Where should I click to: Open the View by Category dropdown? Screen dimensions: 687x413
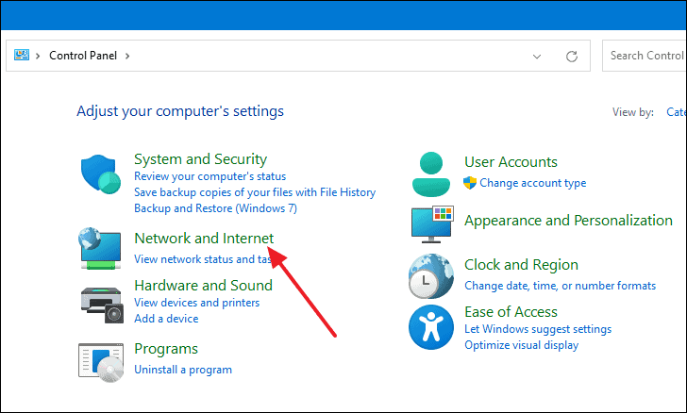(676, 112)
